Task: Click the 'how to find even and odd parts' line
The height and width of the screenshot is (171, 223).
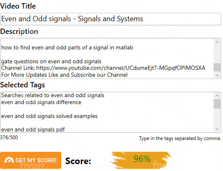Action: click(x=67, y=47)
